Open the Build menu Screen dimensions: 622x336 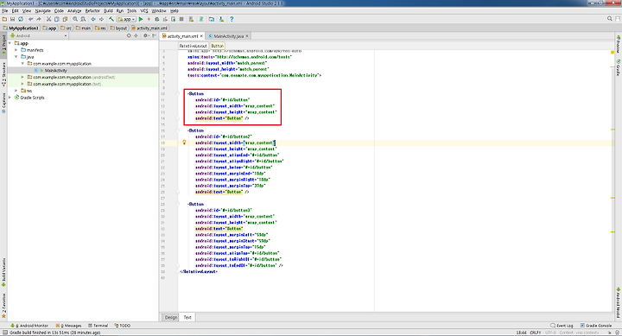click(x=108, y=10)
